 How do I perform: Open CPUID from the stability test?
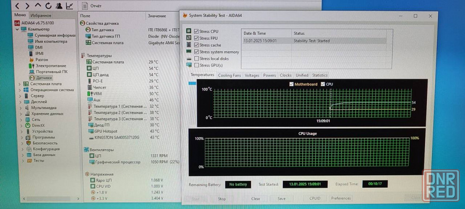[315, 198]
